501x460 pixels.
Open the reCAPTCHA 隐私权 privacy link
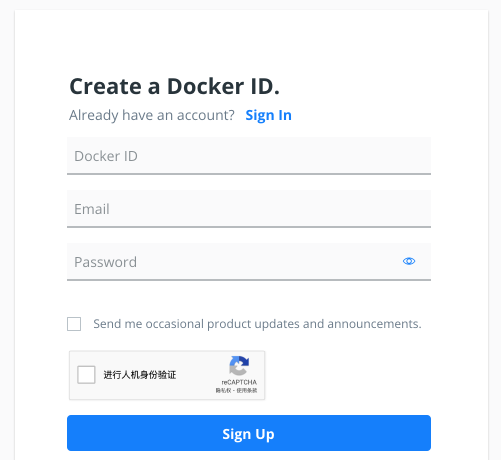coord(223,390)
